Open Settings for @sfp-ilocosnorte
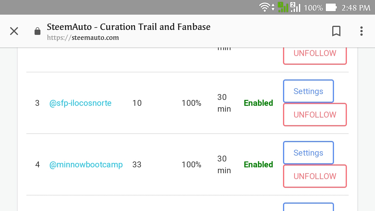 click(308, 91)
